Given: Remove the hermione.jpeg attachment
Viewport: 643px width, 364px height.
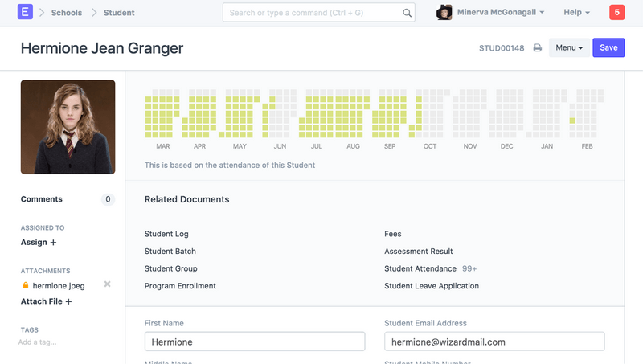Looking at the screenshot, I should point(107,285).
